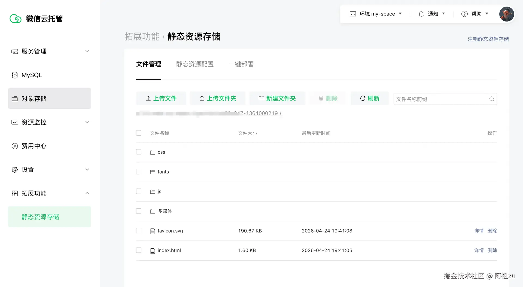Screen dimensions: 523x287
Task: Click the notification bell icon
Action: 421,14
